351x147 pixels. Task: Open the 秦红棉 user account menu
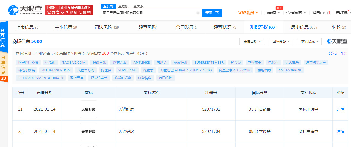343,13
